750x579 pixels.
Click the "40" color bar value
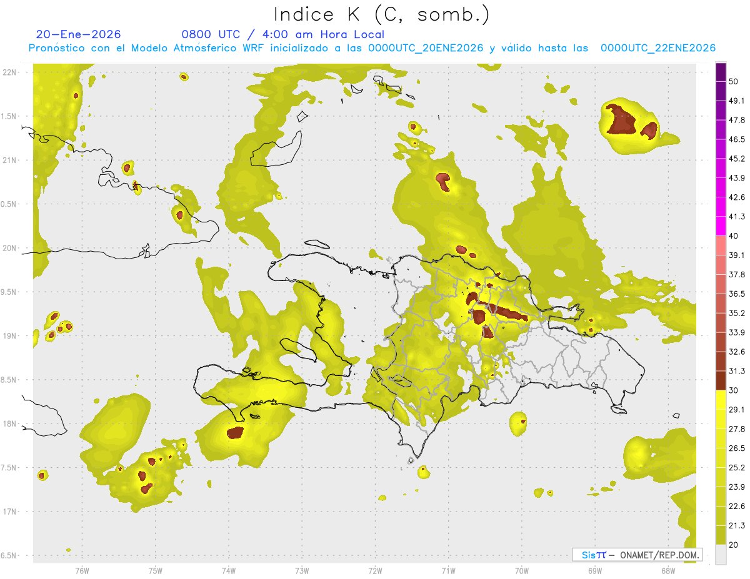(x=734, y=236)
